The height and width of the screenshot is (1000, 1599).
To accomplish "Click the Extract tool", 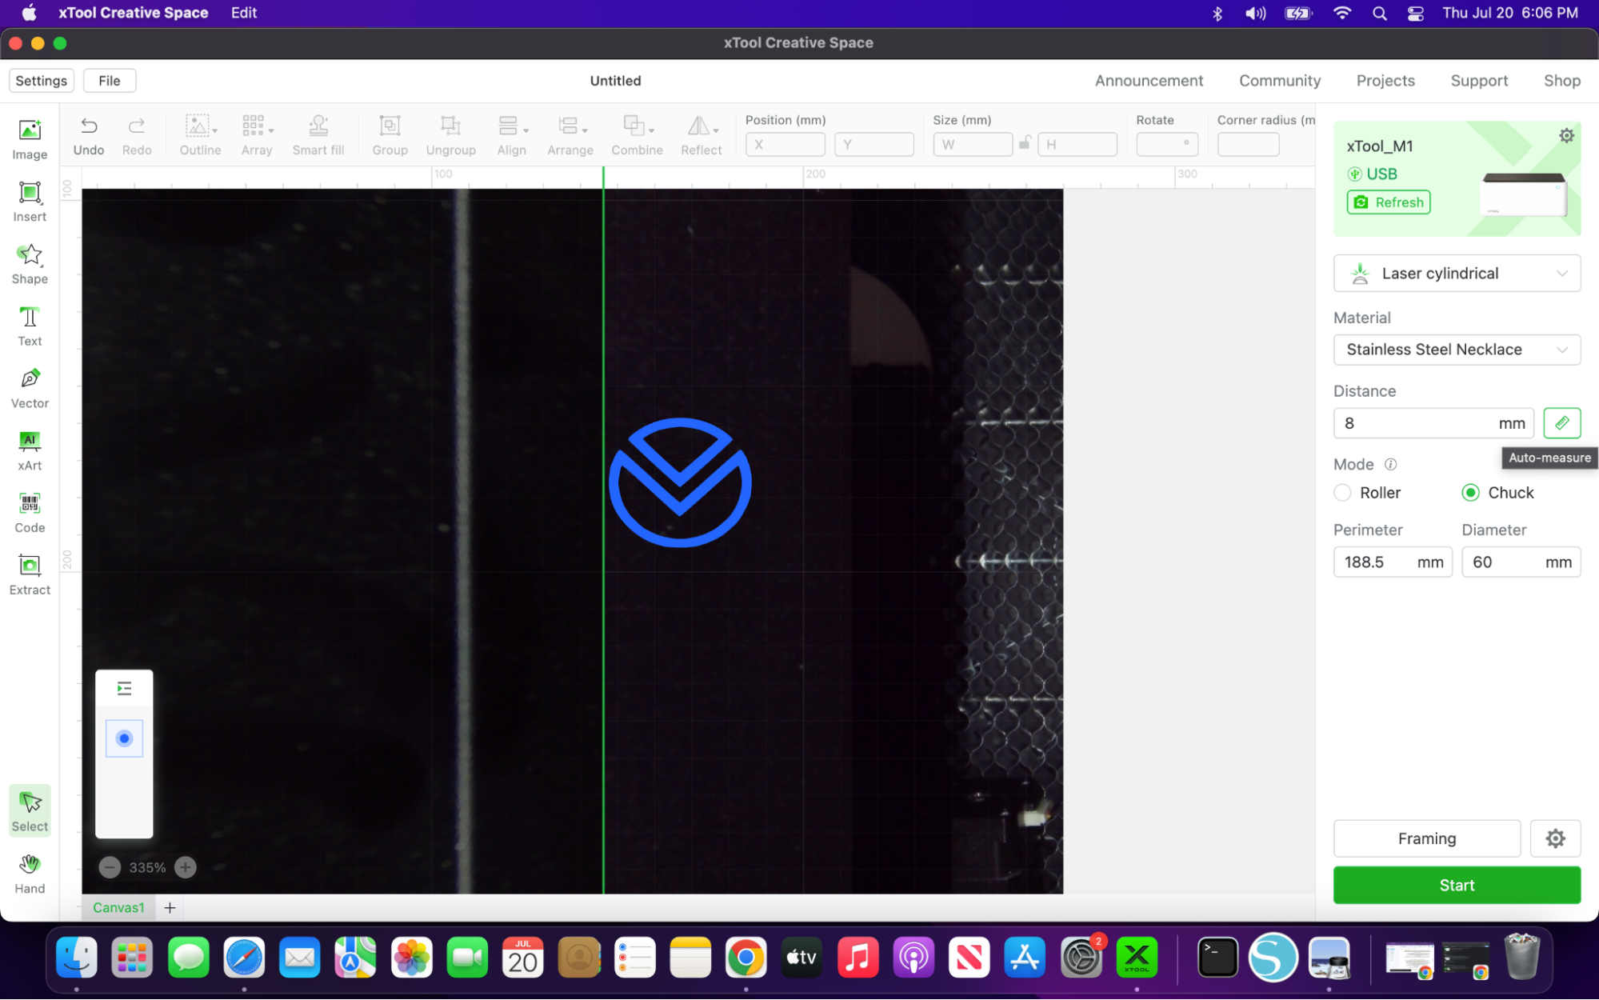I will click(x=30, y=575).
